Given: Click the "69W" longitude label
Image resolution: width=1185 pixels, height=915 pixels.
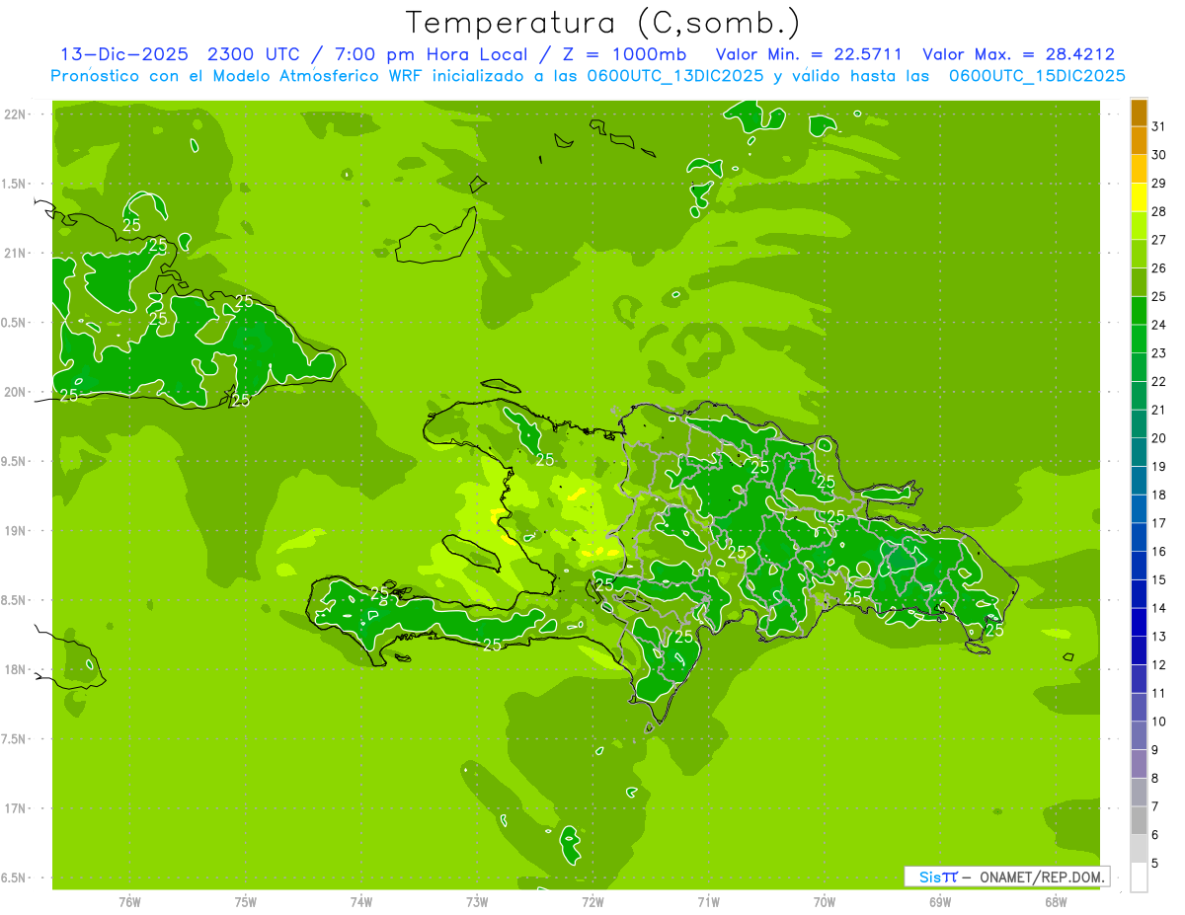Looking at the screenshot, I should [940, 902].
